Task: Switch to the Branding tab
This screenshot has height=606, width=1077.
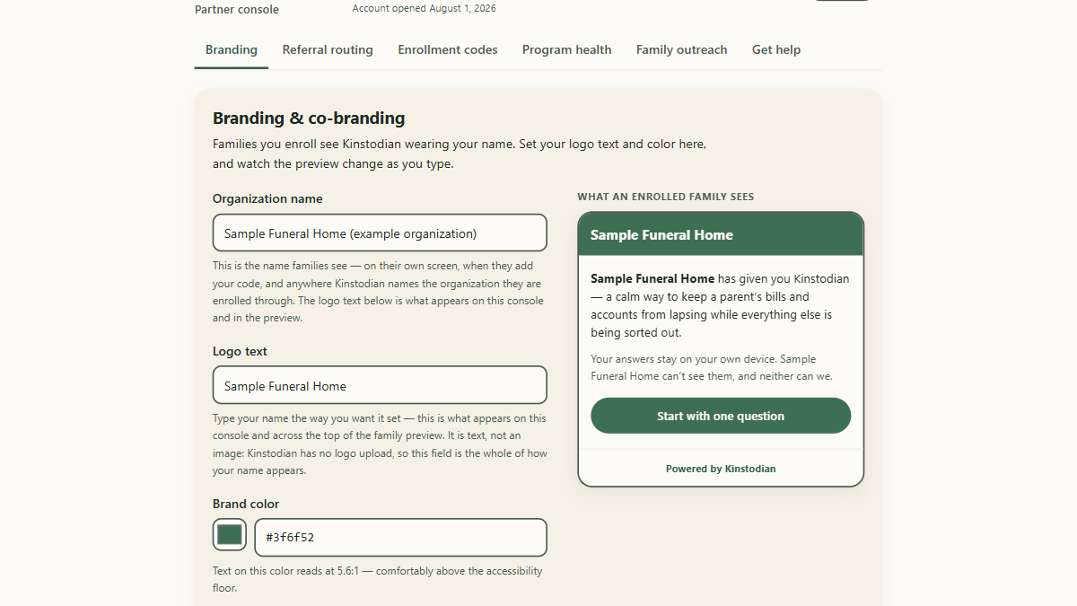Action: pyautogui.click(x=232, y=50)
